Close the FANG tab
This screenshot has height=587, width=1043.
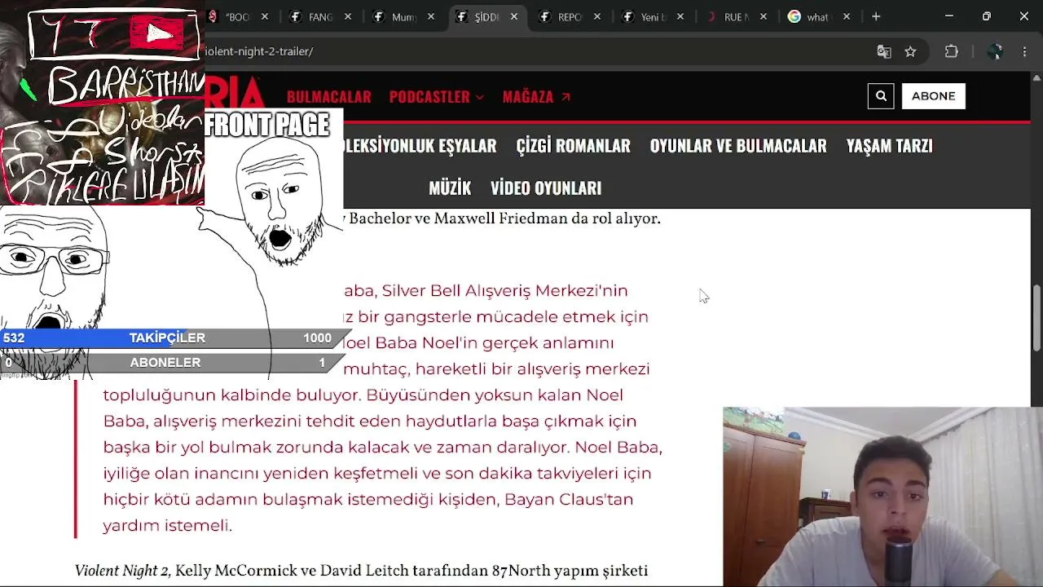tap(348, 16)
